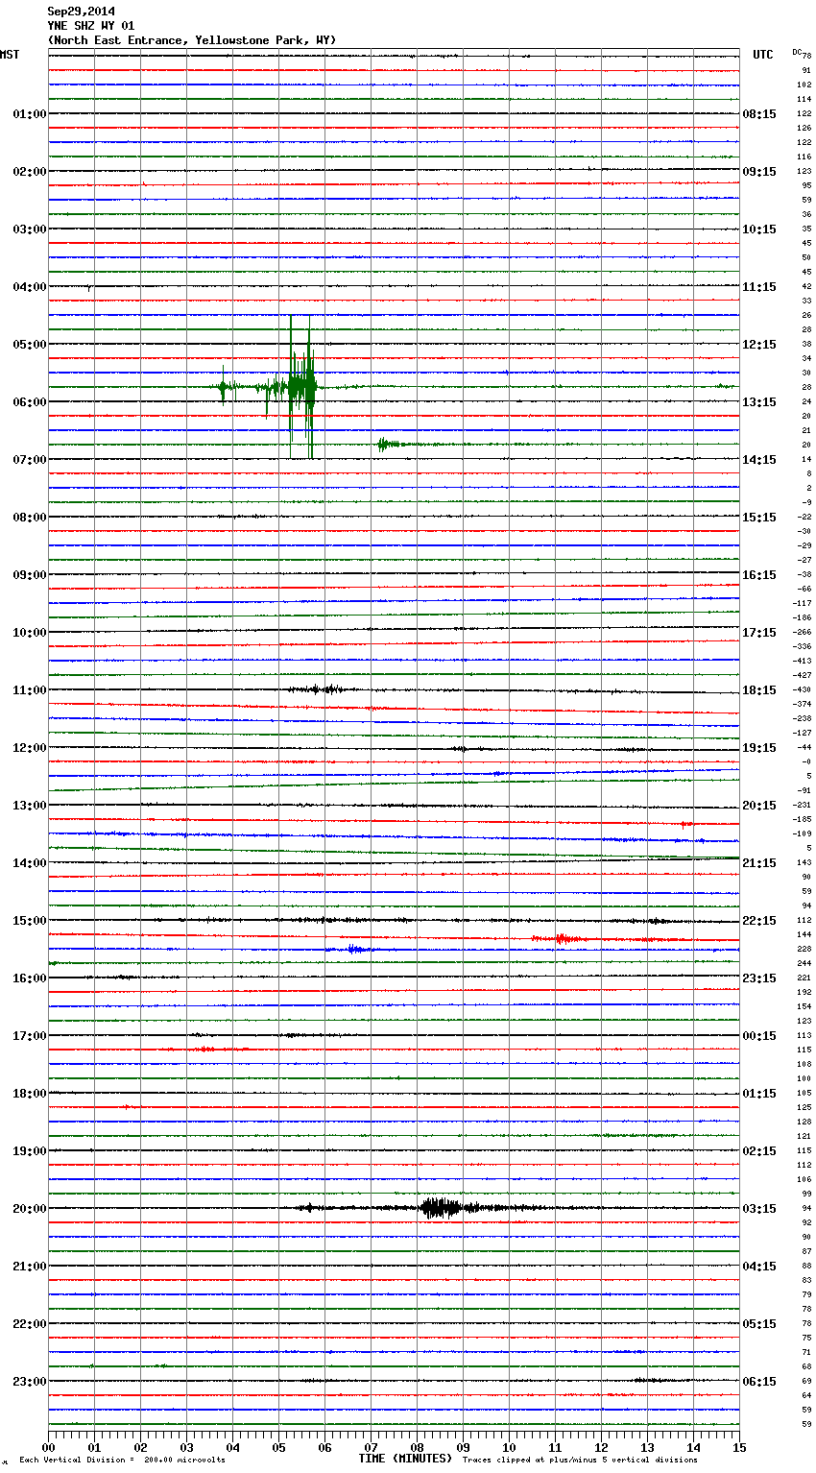816x1473 pixels.
Task: Click the "13:15" UTC time label
Action: click(759, 402)
